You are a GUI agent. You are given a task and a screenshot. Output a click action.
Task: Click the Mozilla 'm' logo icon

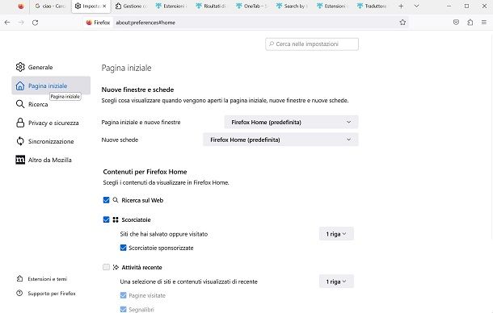pyautogui.click(x=20, y=160)
